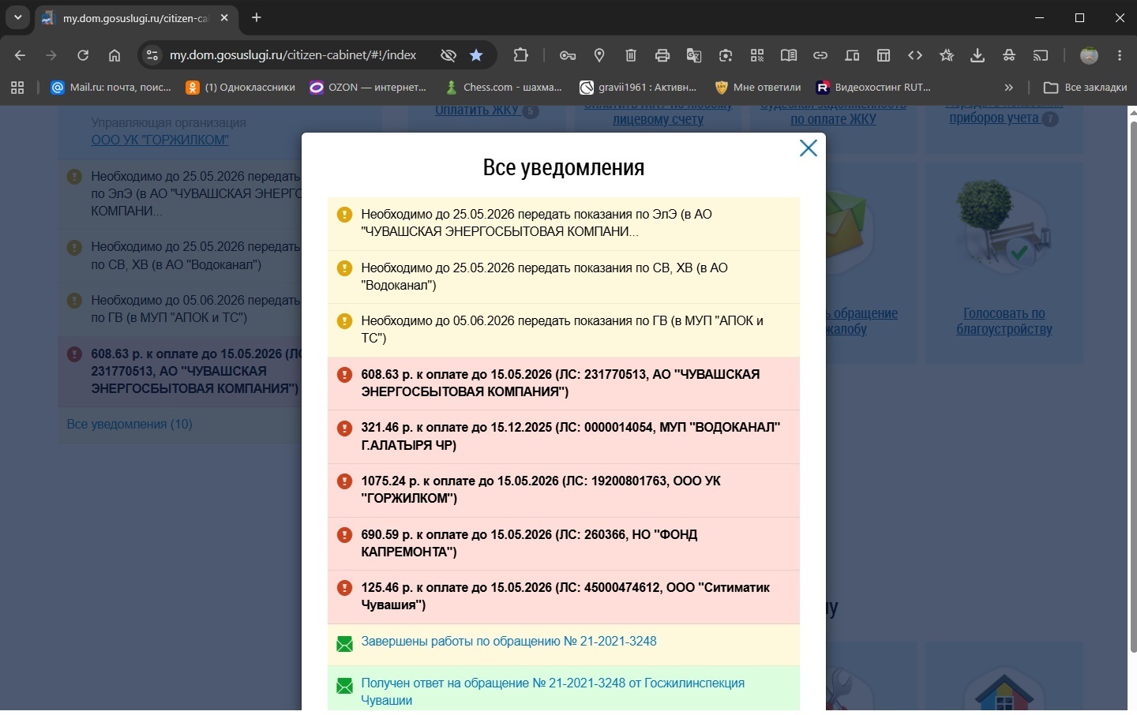Select the 125.46 р. Ситиматик Чувашия notice
The height and width of the screenshot is (715, 1137).
(x=564, y=597)
